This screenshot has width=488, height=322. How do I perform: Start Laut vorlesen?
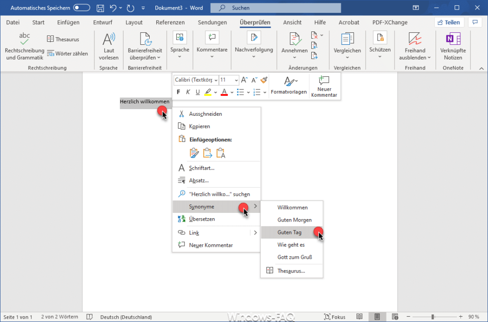[x=109, y=46]
